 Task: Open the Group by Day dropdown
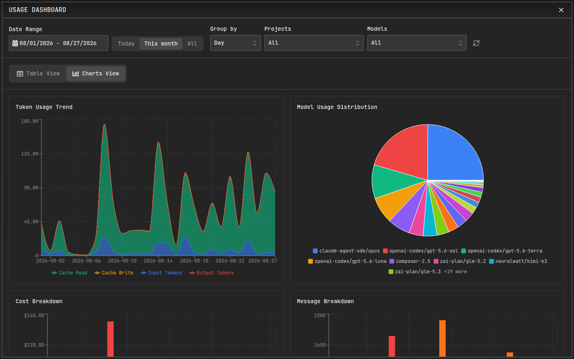click(x=236, y=43)
